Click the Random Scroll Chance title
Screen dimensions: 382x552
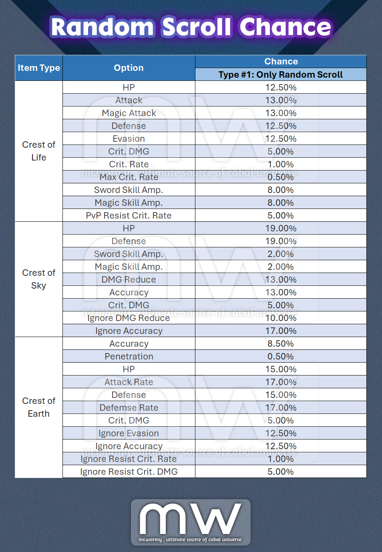191,27
